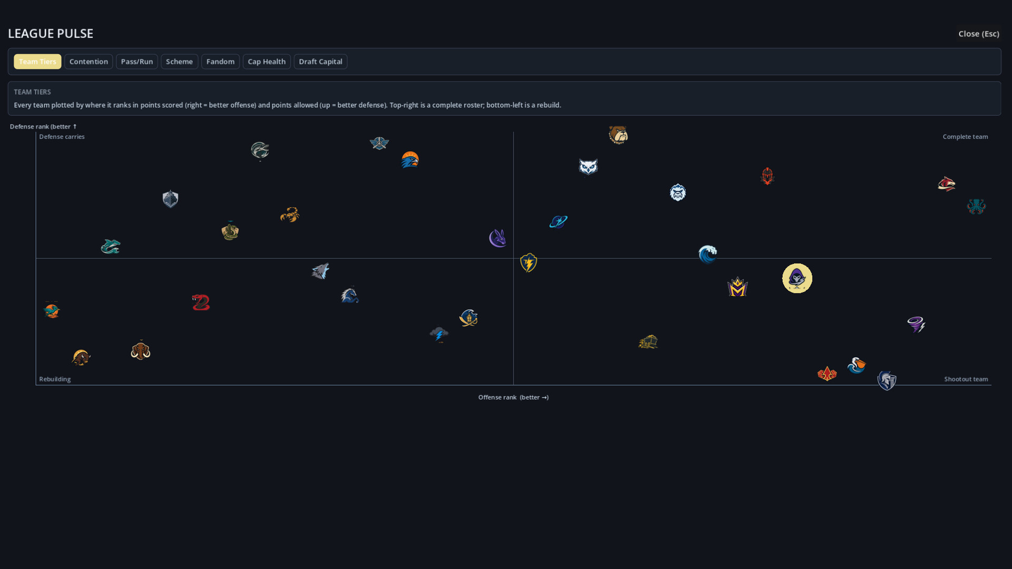Switch to the Cap Health tab
Screen dimensions: 1012x569
(x=267, y=62)
